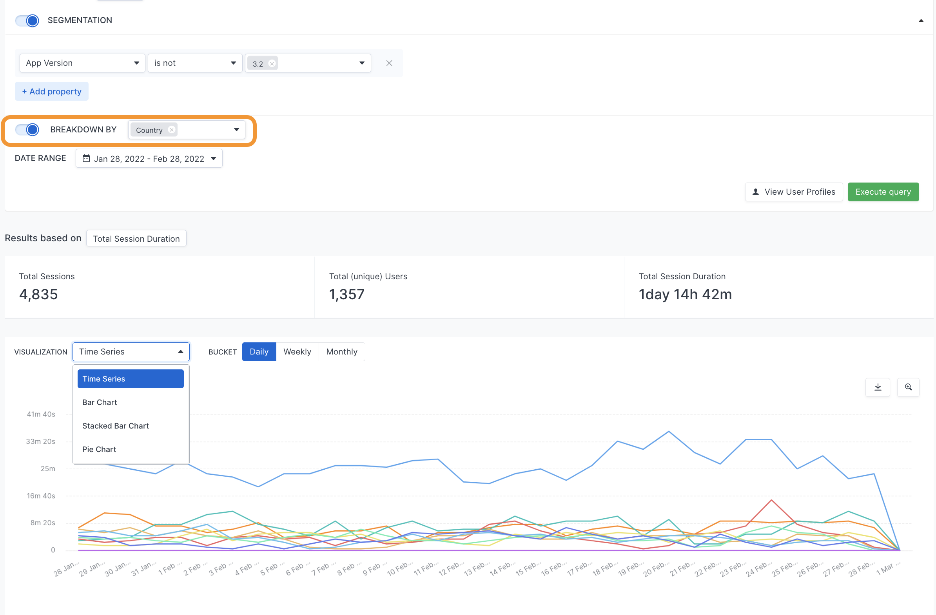The width and height of the screenshot is (936, 615).
Task: Toggle the Segmentation switch off
Action: (27, 20)
